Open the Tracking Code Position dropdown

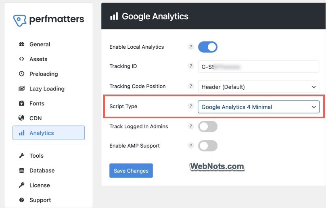(259, 86)
